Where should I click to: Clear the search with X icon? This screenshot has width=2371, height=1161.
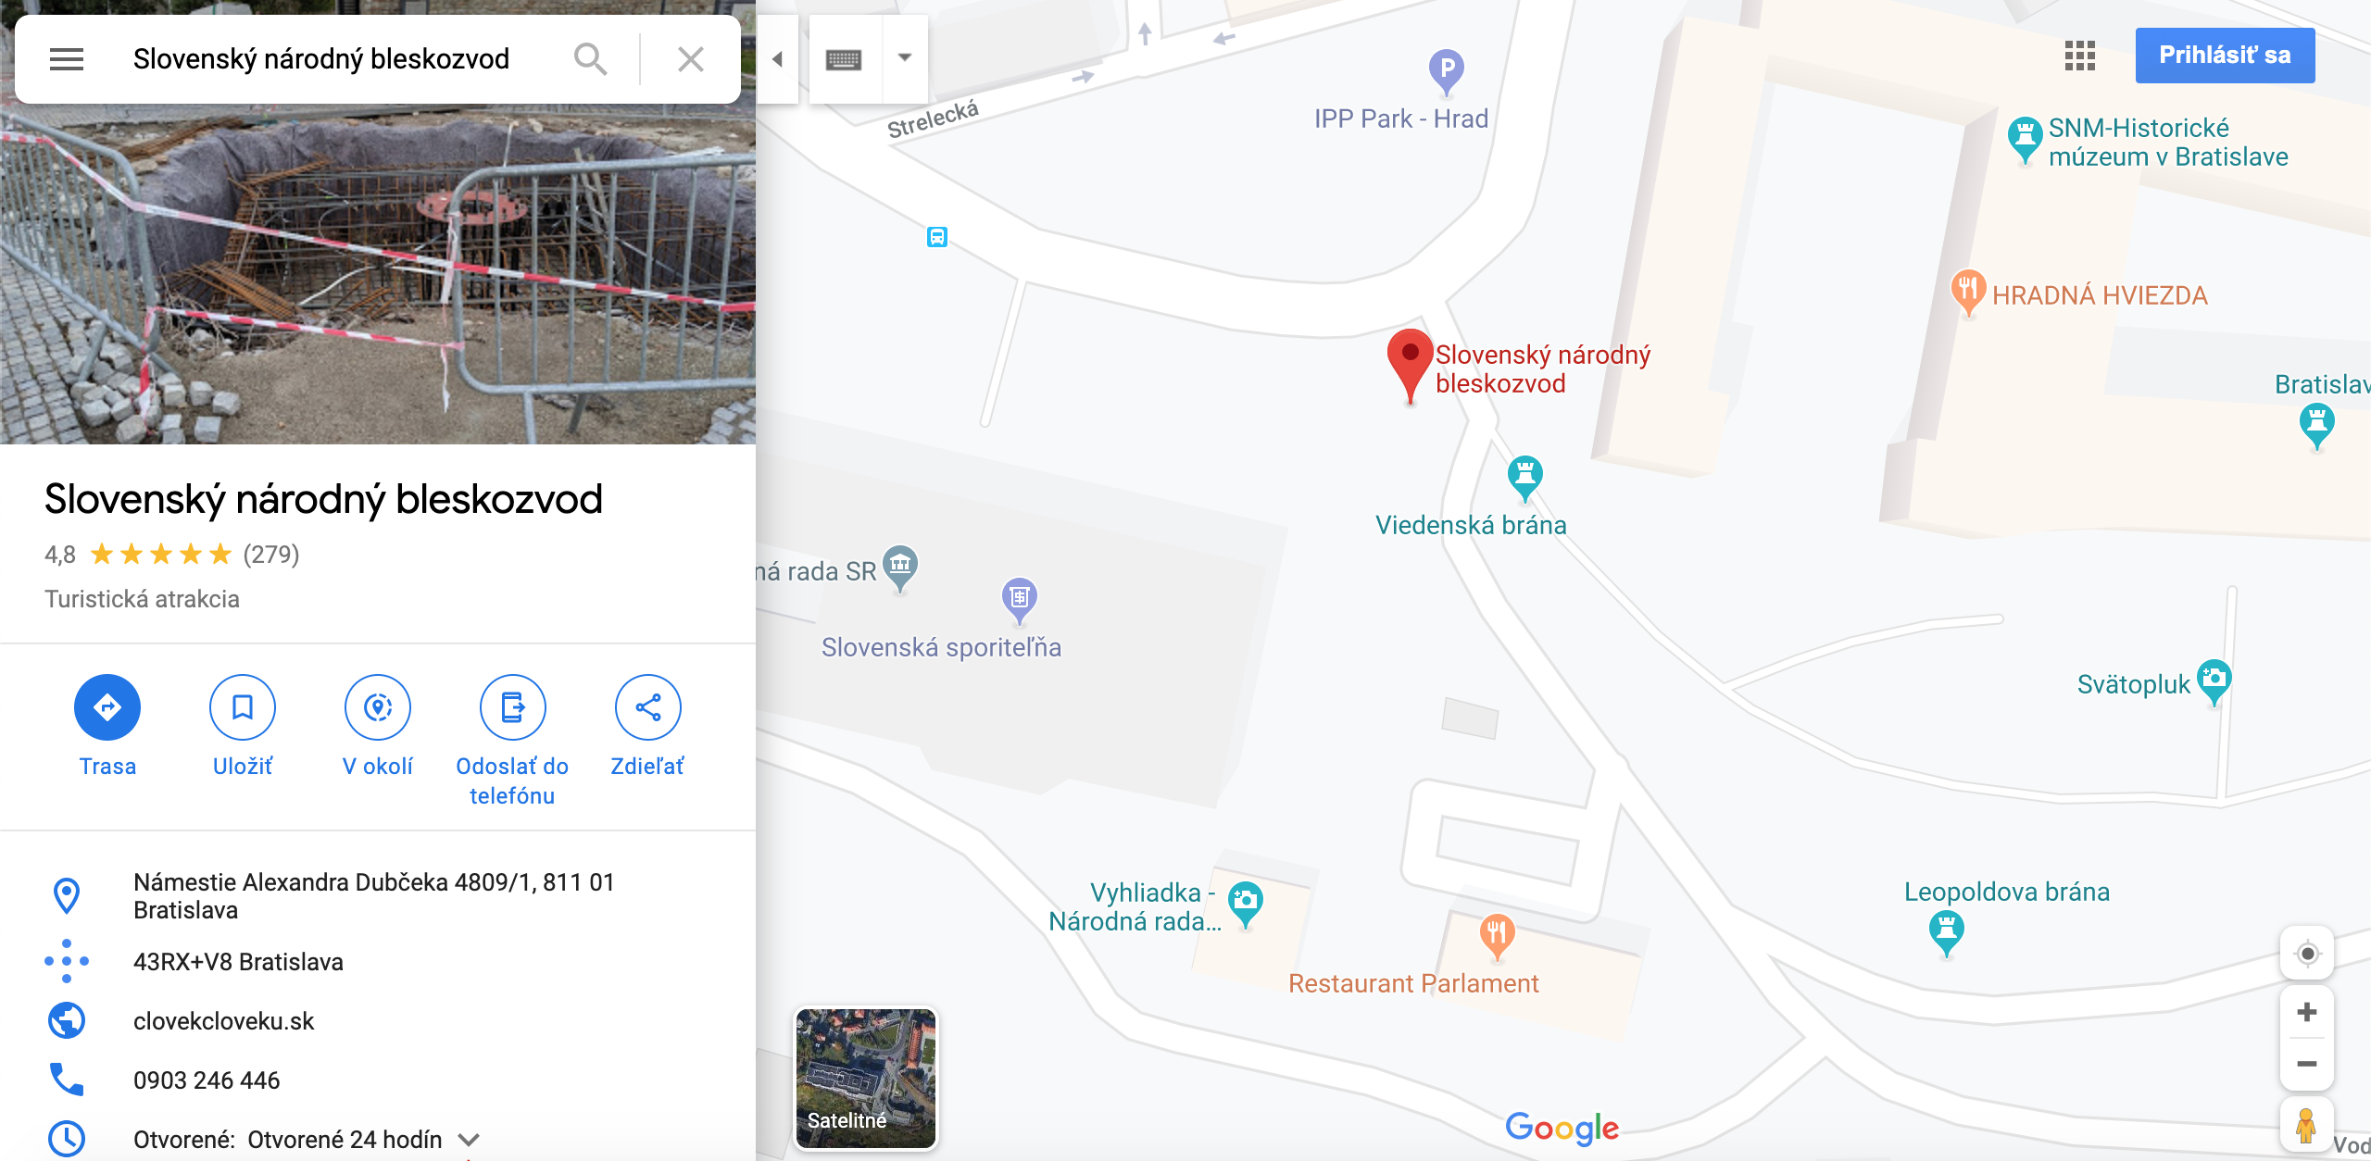pos(691,59)
